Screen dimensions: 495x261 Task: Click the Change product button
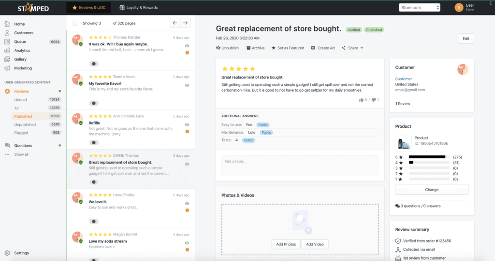tap(432, 190)
